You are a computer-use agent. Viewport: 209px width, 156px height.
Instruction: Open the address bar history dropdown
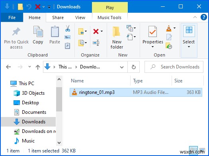click(122, 67)
